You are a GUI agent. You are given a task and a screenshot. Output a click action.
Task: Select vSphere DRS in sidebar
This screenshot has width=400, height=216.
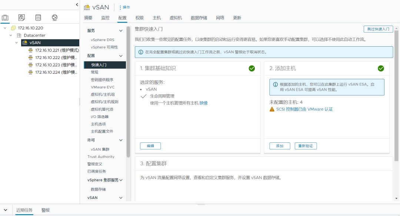point(103,40)
